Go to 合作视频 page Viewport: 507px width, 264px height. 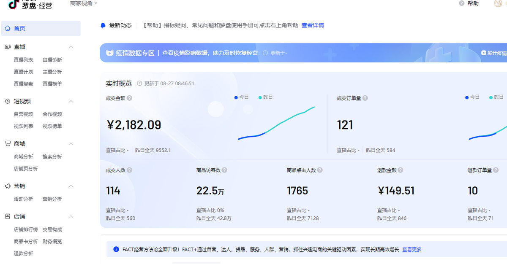click(x=52, y=114)
